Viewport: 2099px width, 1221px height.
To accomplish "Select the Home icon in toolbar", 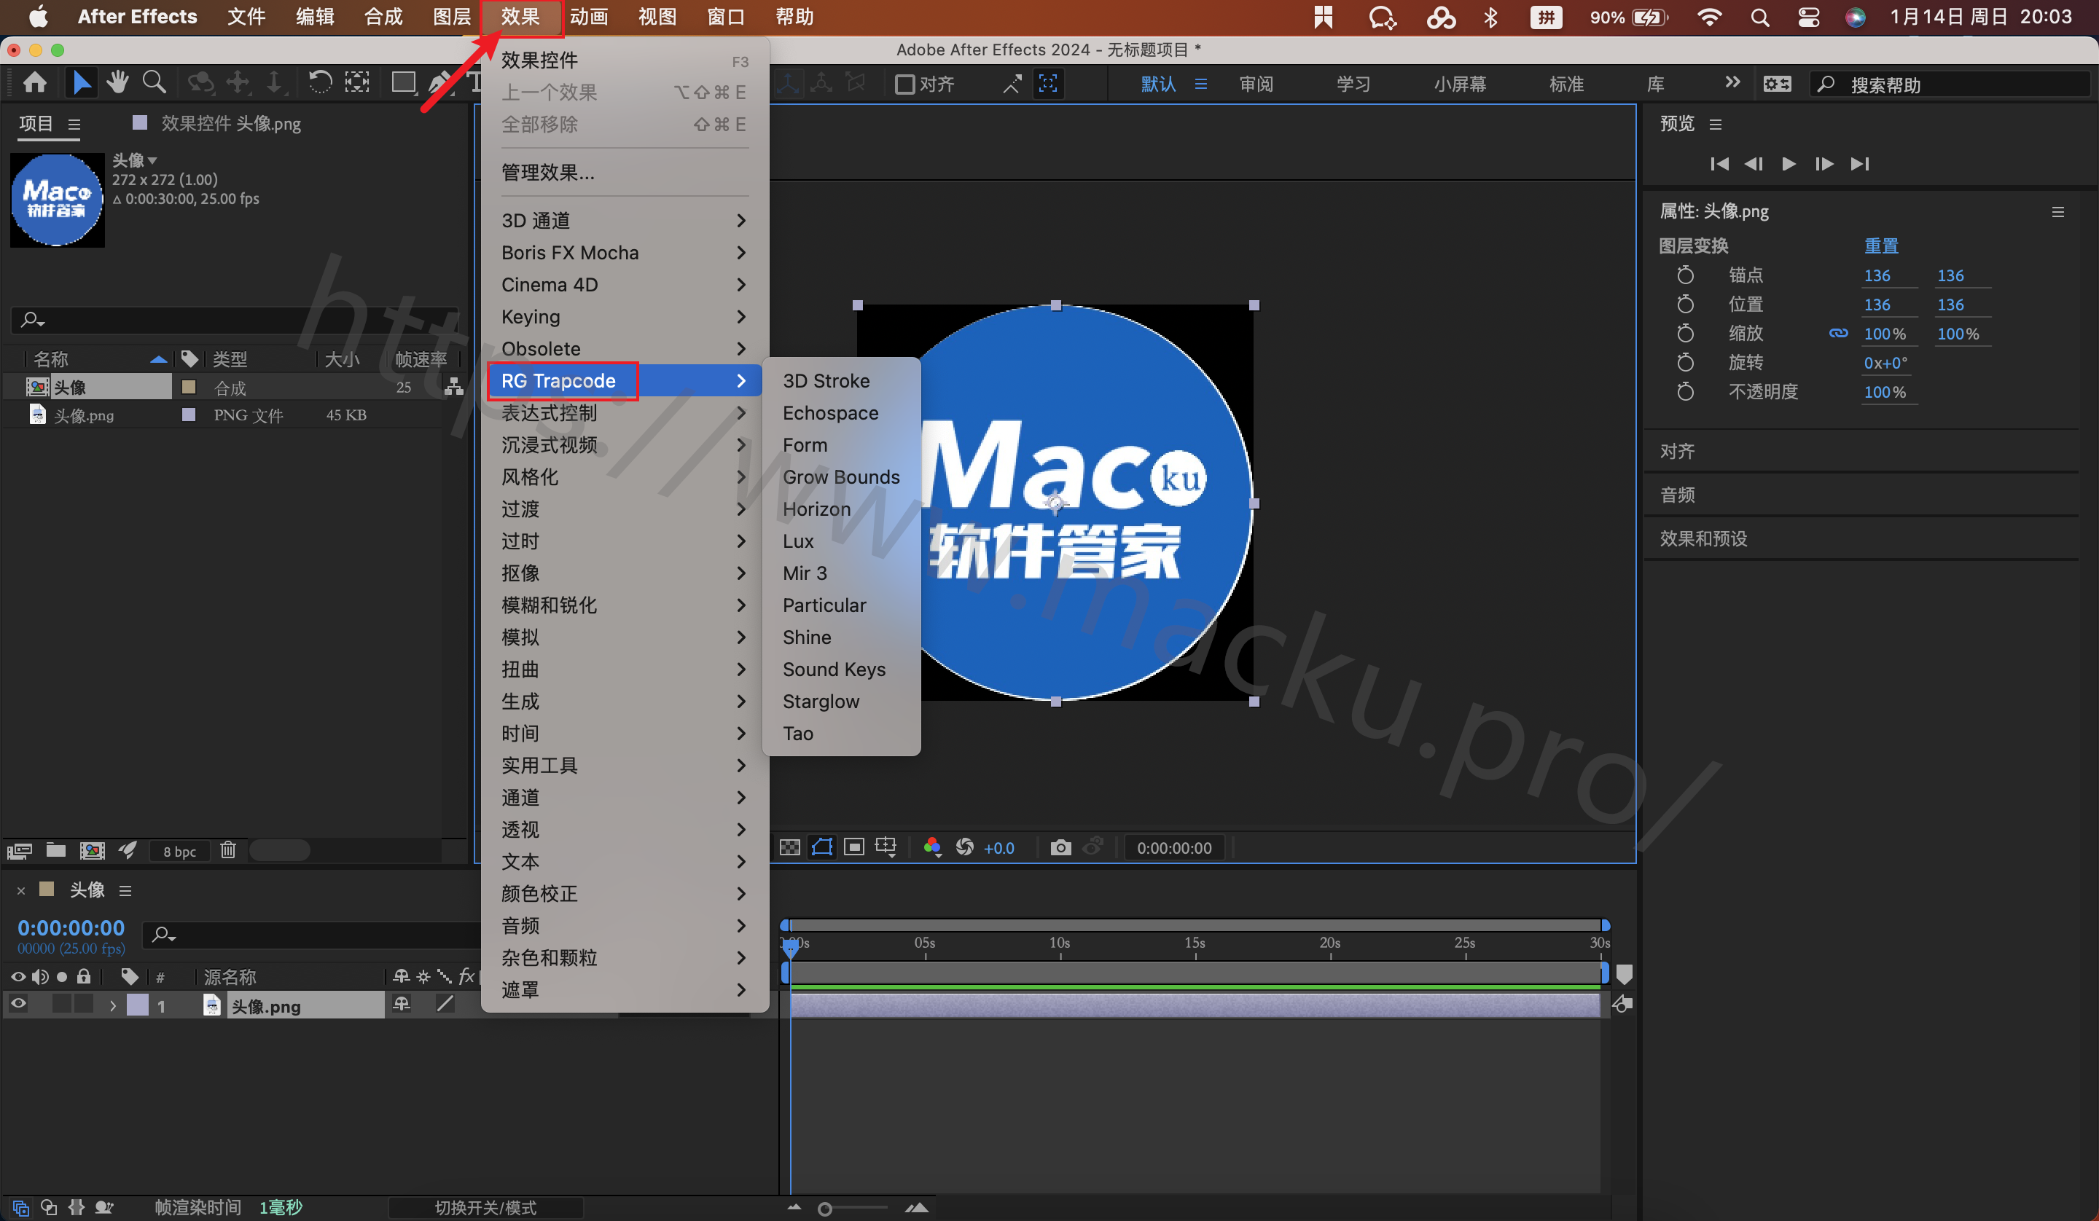I will 35,82.
